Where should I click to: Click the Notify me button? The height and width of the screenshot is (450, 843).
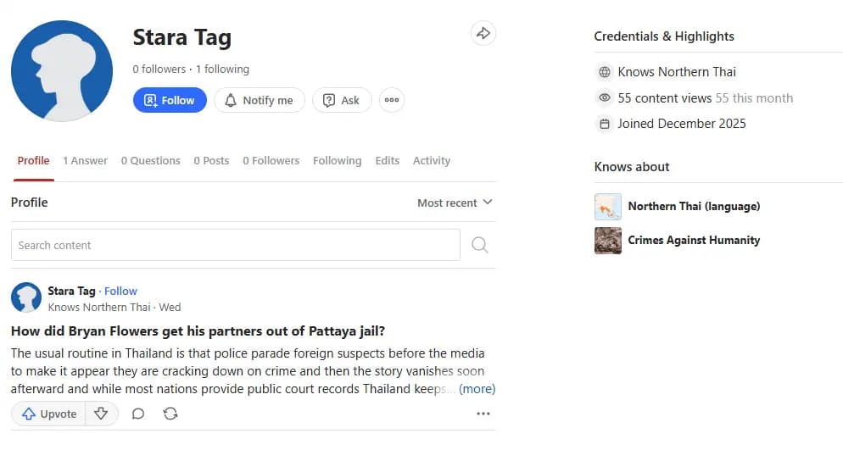pyautogui.click(x=260, y=100)
